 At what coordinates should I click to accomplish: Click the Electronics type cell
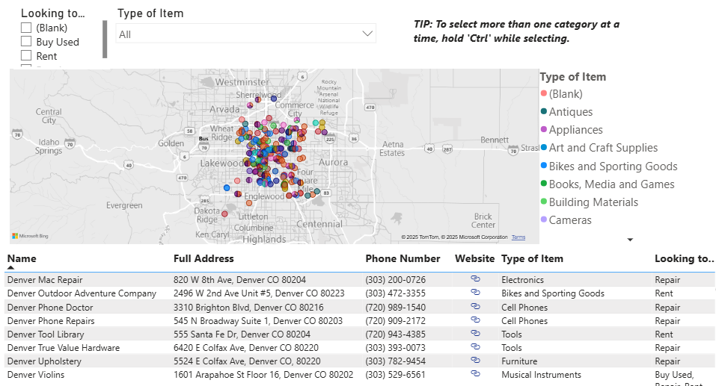[522, 280]
